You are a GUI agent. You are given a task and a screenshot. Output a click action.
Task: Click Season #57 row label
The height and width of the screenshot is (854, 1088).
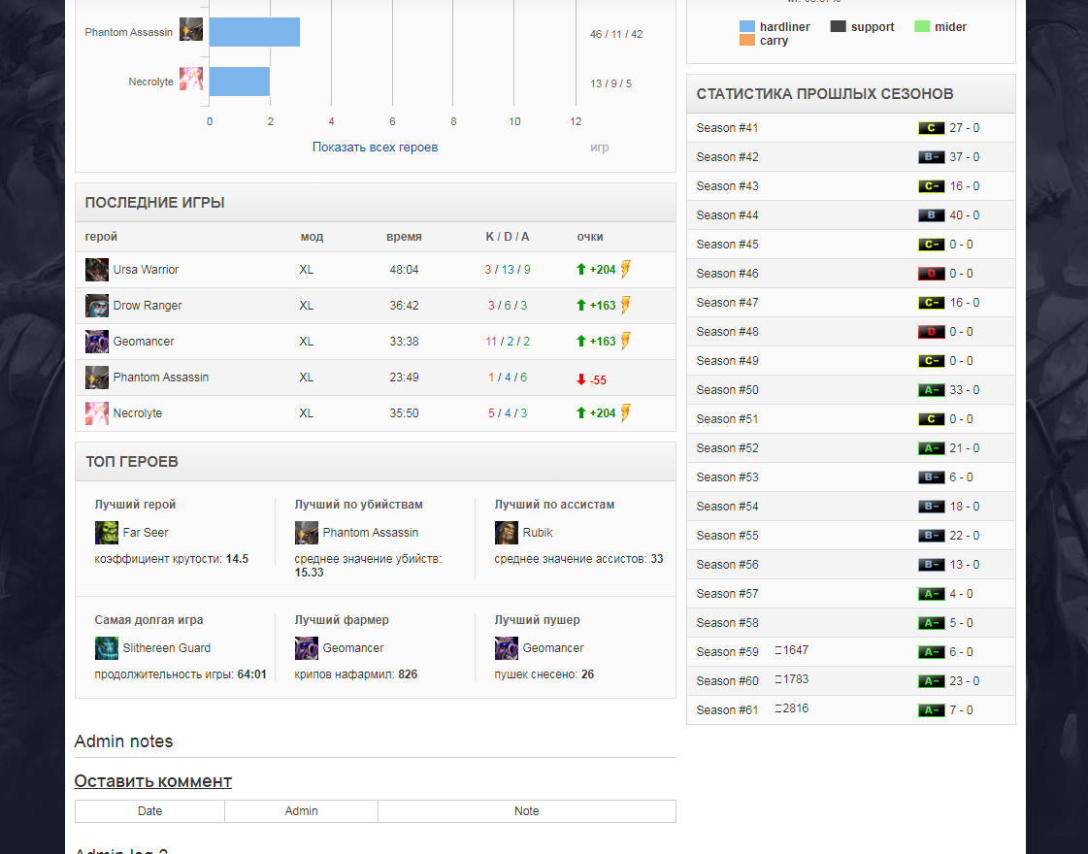(727, 594)
